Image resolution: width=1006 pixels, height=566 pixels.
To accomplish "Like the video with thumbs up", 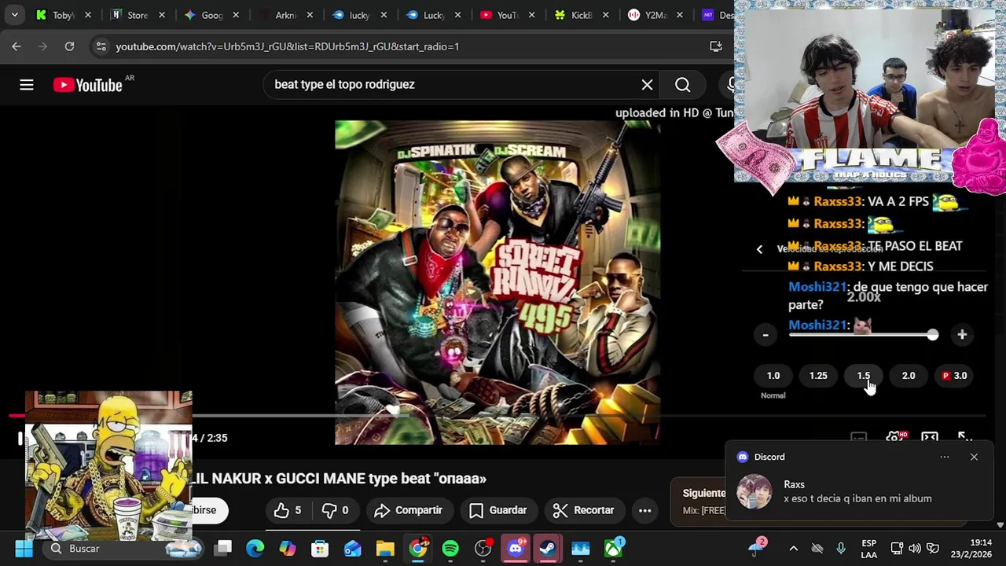I will 288,510.
